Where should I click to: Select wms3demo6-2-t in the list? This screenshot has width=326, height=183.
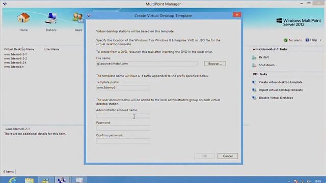click(x=15, y=63)
